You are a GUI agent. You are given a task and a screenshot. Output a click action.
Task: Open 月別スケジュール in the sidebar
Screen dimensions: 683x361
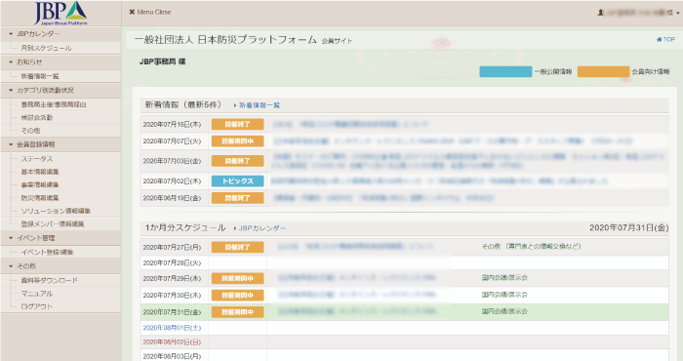point(47,48)
